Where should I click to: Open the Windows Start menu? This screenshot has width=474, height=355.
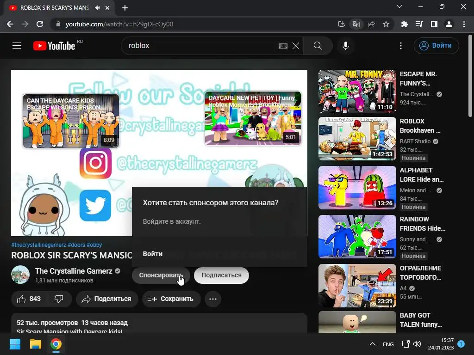[x=15, y=344]
